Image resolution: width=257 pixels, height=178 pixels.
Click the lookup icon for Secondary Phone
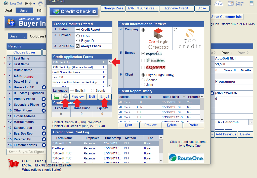click(x=44, y=104)
